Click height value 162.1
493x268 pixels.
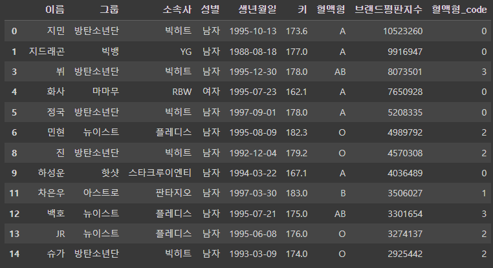[296, 92]
